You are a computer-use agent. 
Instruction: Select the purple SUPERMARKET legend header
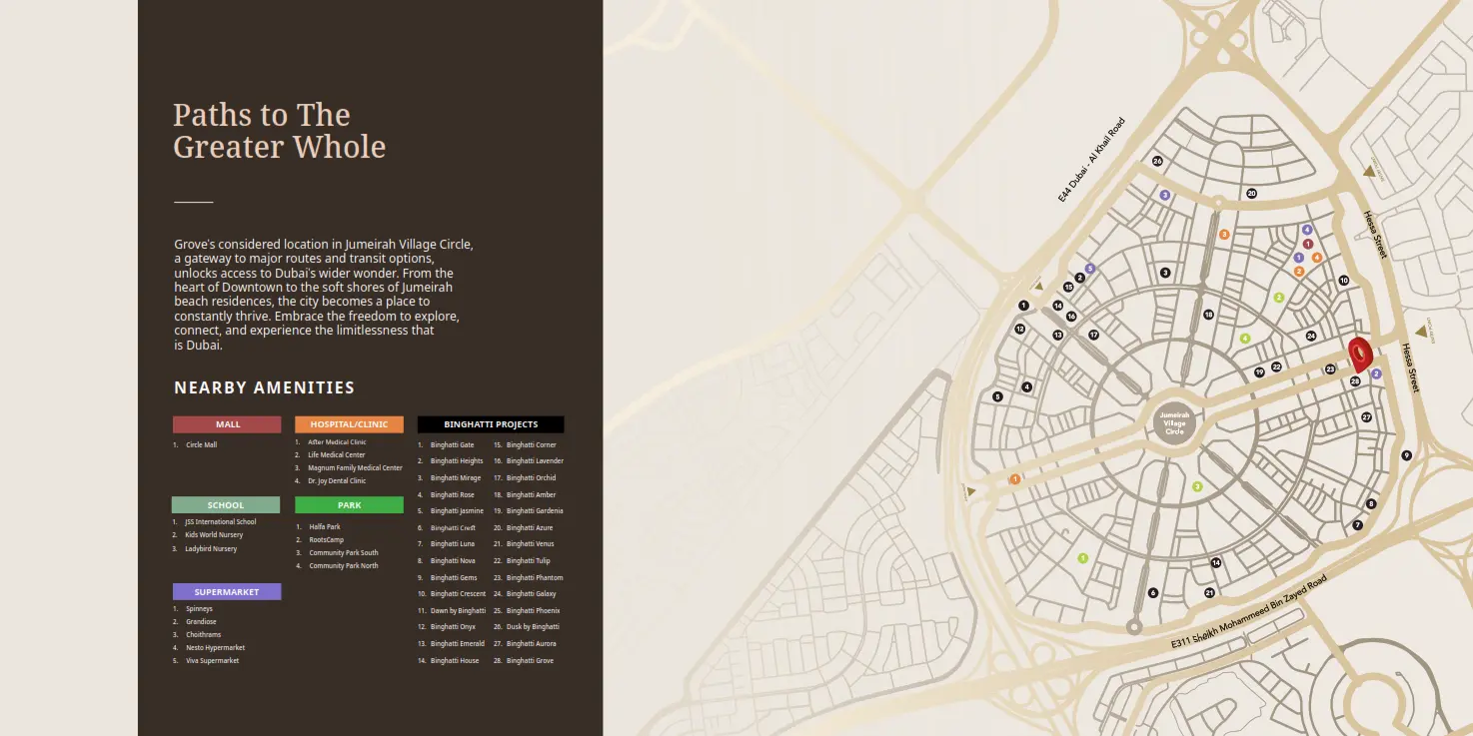pos(227,592)
